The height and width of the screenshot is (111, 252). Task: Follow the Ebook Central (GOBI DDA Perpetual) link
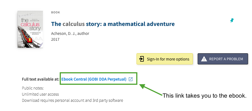click(x=94, y=79)
